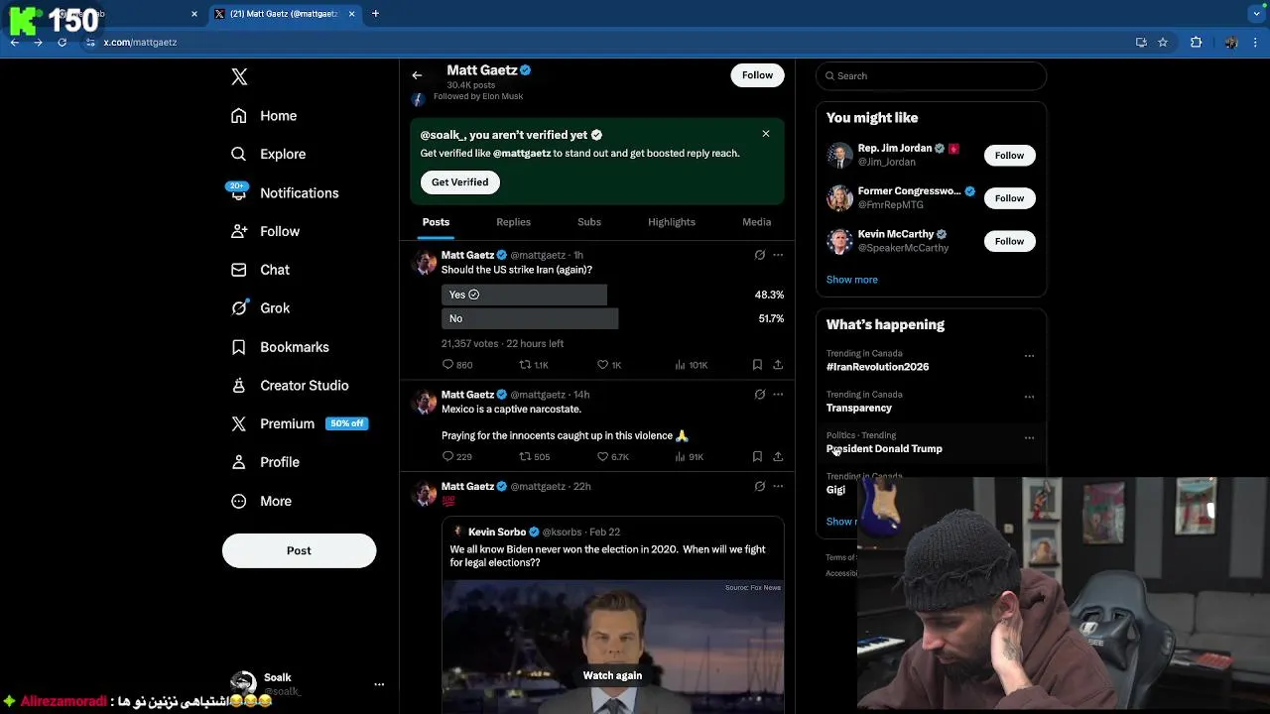
Task: Reply to Iran poll post
Action: coord(457,365)
